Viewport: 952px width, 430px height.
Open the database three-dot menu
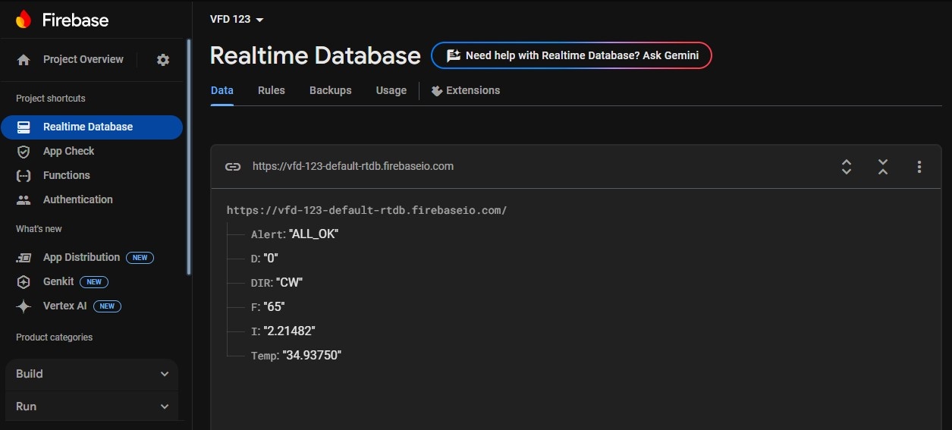pyautogui.click(x=919, y=167)
